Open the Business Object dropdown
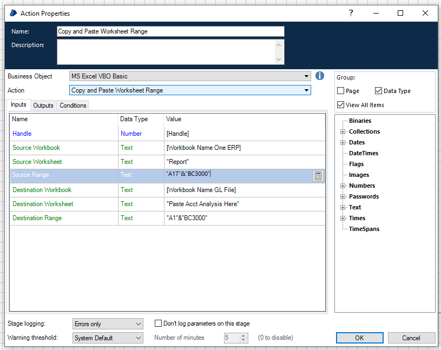 [307, 76]
